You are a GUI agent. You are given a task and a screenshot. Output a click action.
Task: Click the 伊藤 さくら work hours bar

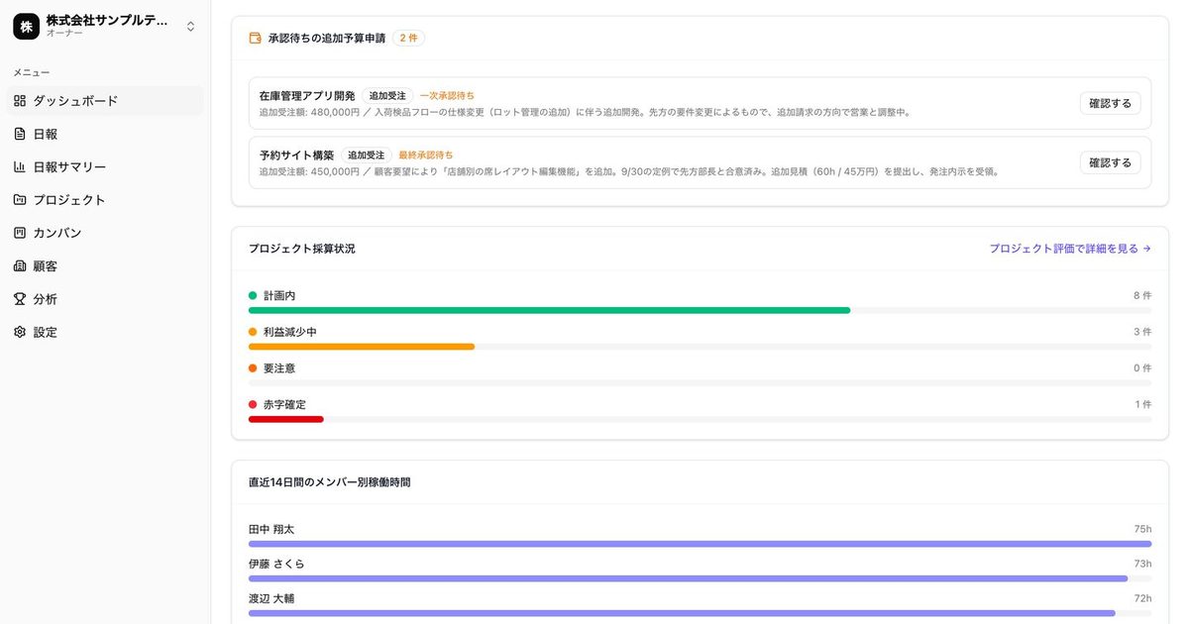[688, 578]
